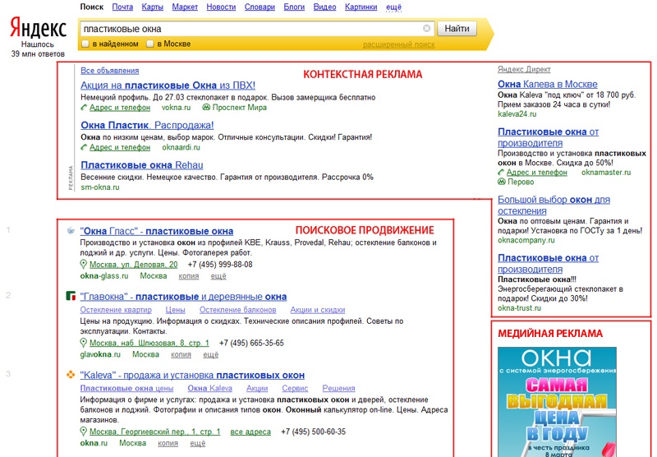Click the Главокна site favicon
This screenshot has width=657, height=457.
tap(71, 296)
